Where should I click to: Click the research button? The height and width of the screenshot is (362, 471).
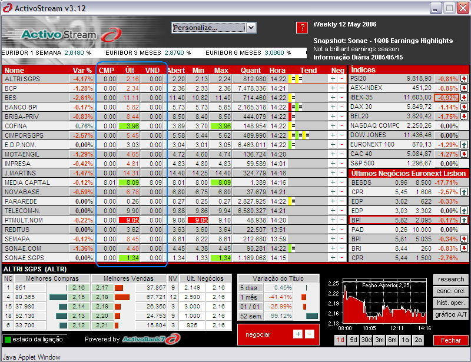[x=451, y=279]
